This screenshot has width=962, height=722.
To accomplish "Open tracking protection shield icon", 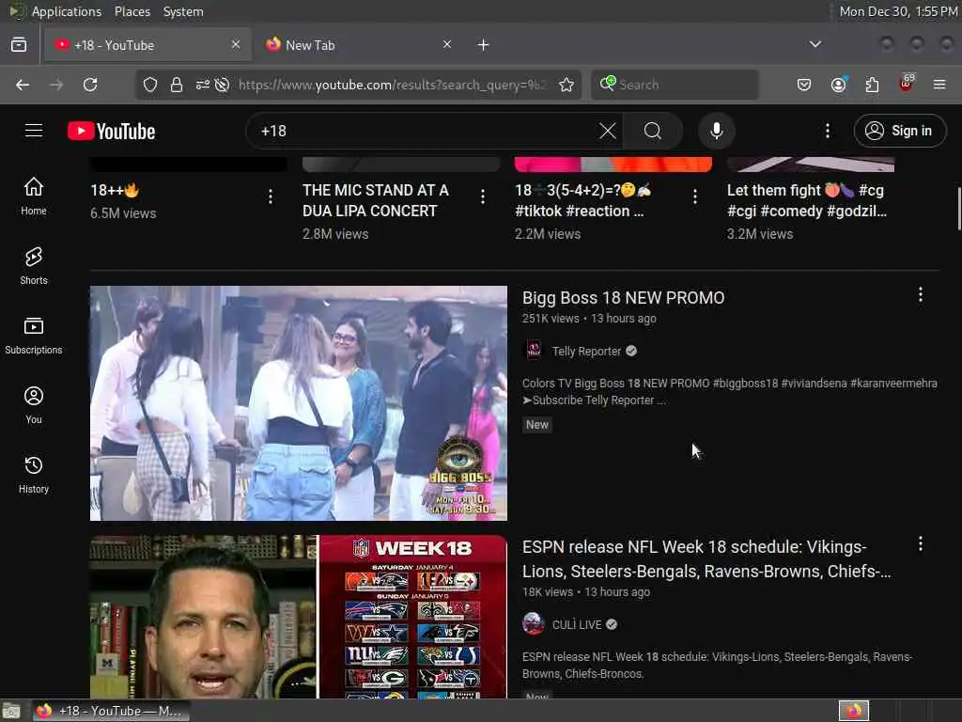I will point(150,85).
